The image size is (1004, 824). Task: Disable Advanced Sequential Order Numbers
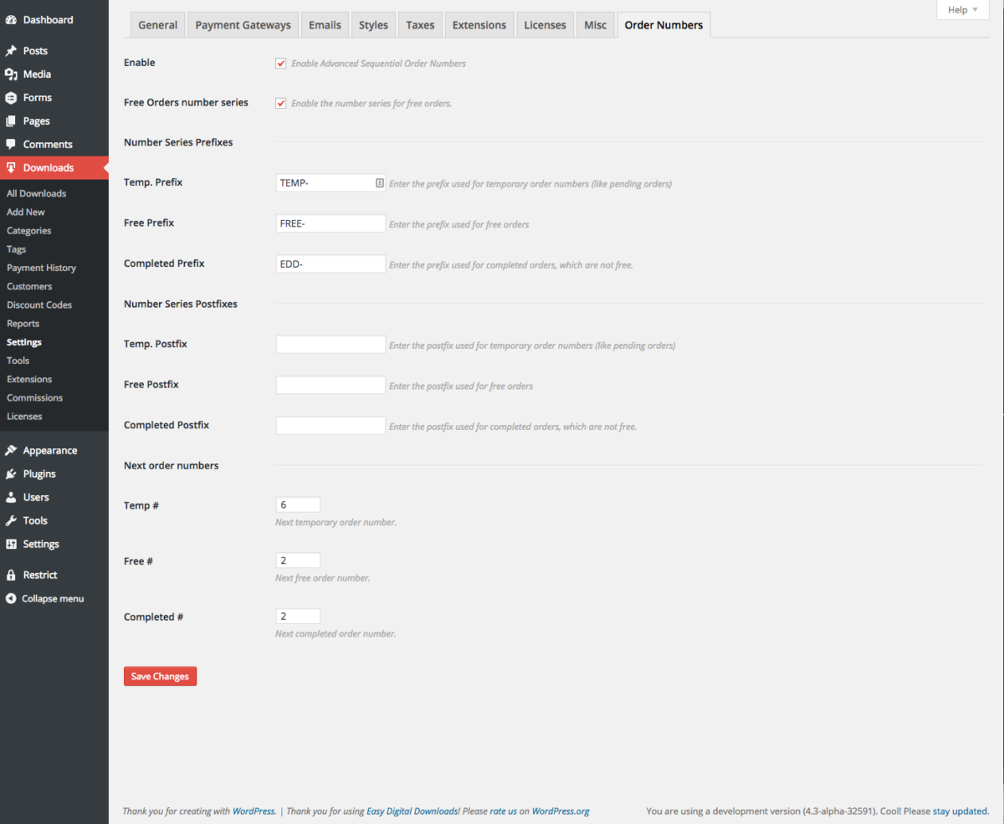pos(280,63)
